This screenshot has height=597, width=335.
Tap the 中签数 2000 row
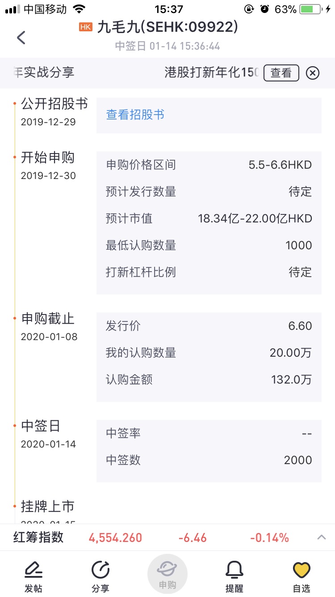point(209,460)
